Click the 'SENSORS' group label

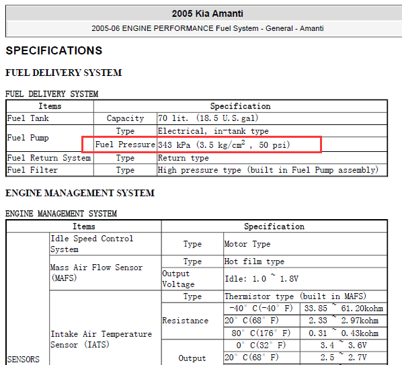pyautogui.click(x=24, y=360)
